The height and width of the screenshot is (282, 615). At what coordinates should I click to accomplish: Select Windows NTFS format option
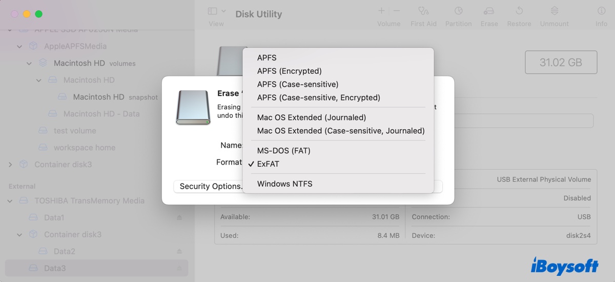(x=284, y=184)
